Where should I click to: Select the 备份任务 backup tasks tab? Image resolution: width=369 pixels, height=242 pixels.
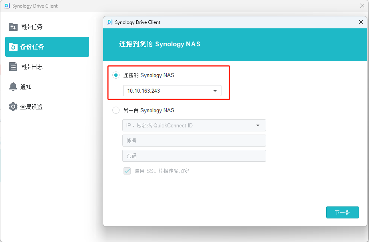point(47,47)
